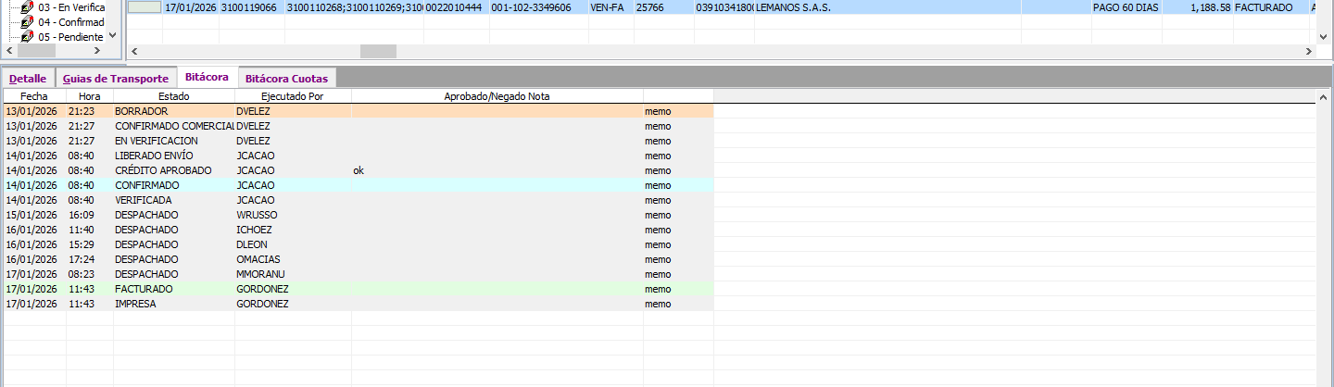Select the Bitácora tab

click(x=207, y=78)
